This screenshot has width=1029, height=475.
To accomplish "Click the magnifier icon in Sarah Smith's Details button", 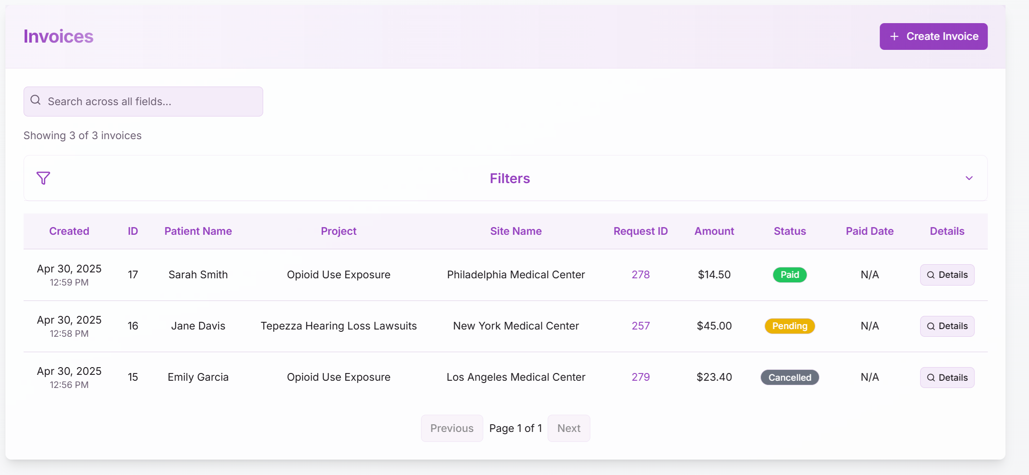I will [930, 275].
